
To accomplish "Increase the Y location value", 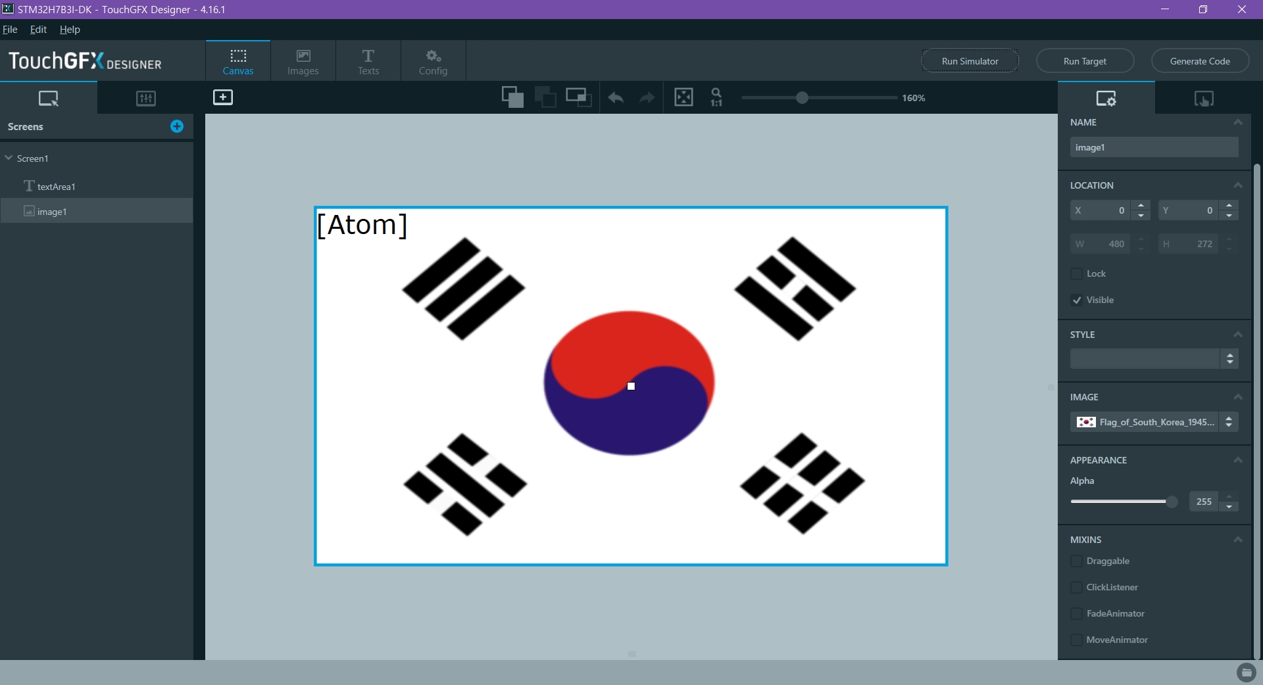I will pos(1229,205).
